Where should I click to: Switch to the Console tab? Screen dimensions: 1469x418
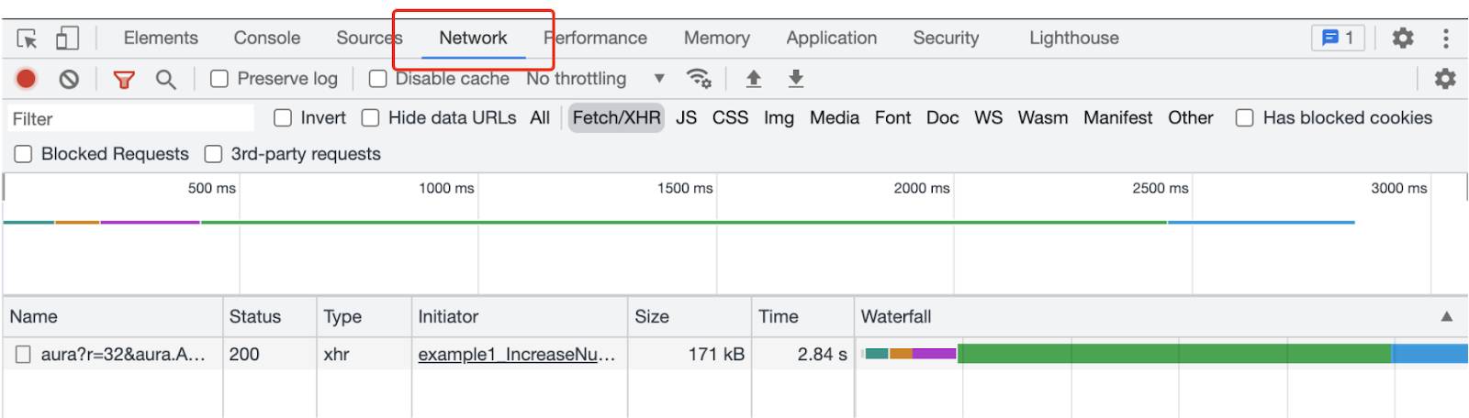(x=267, y=38)
